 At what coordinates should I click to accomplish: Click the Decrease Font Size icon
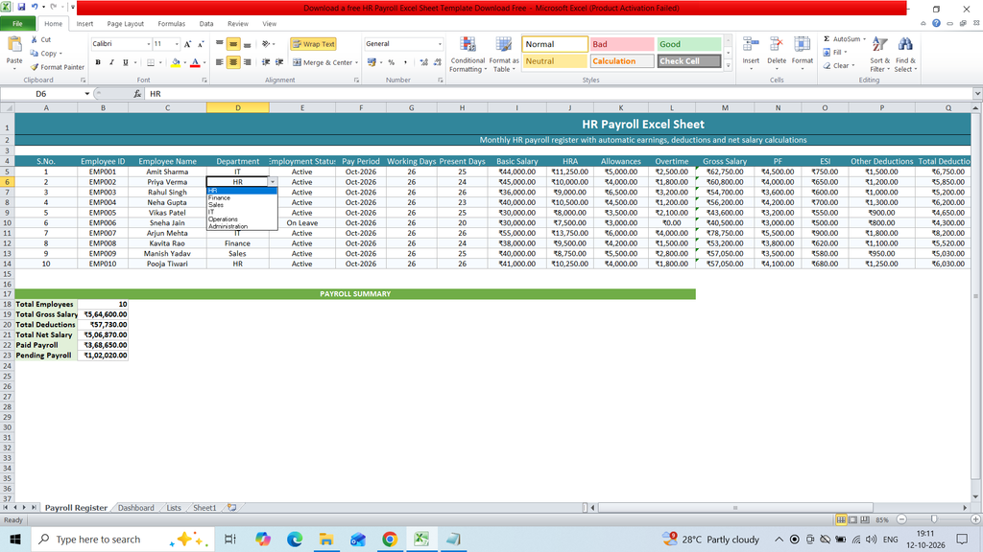pyautogui.click(x=201, y=44)
